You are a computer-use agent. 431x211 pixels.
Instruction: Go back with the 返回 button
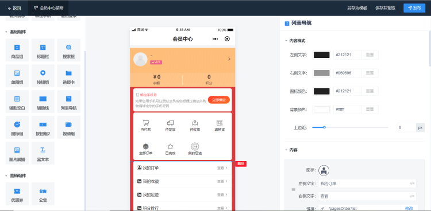click(x=14, y=8)
